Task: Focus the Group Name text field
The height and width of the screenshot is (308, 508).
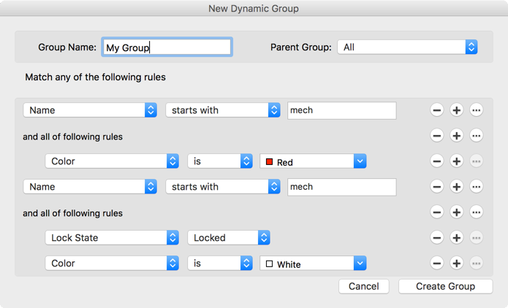Action: tap(167, 47)
